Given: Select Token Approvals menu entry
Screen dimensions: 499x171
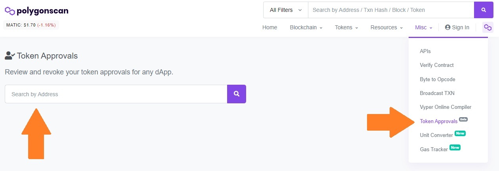Looking at the screenshot, I should (438, 121).
